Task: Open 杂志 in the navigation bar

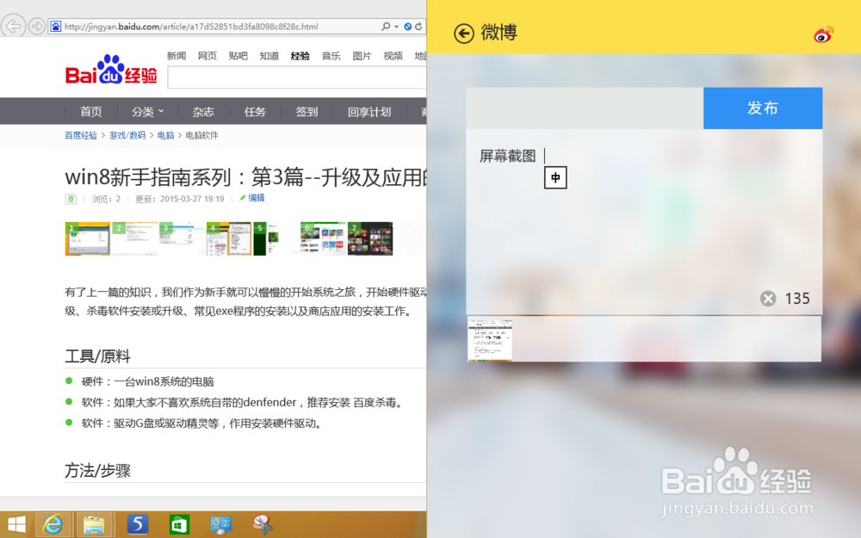Action: [x=203, y=112]
